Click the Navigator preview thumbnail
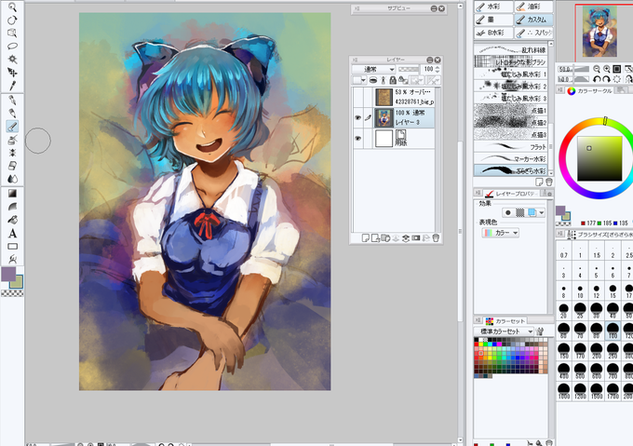The width and height of the screenshot is (633, 446). click(599, 31)
